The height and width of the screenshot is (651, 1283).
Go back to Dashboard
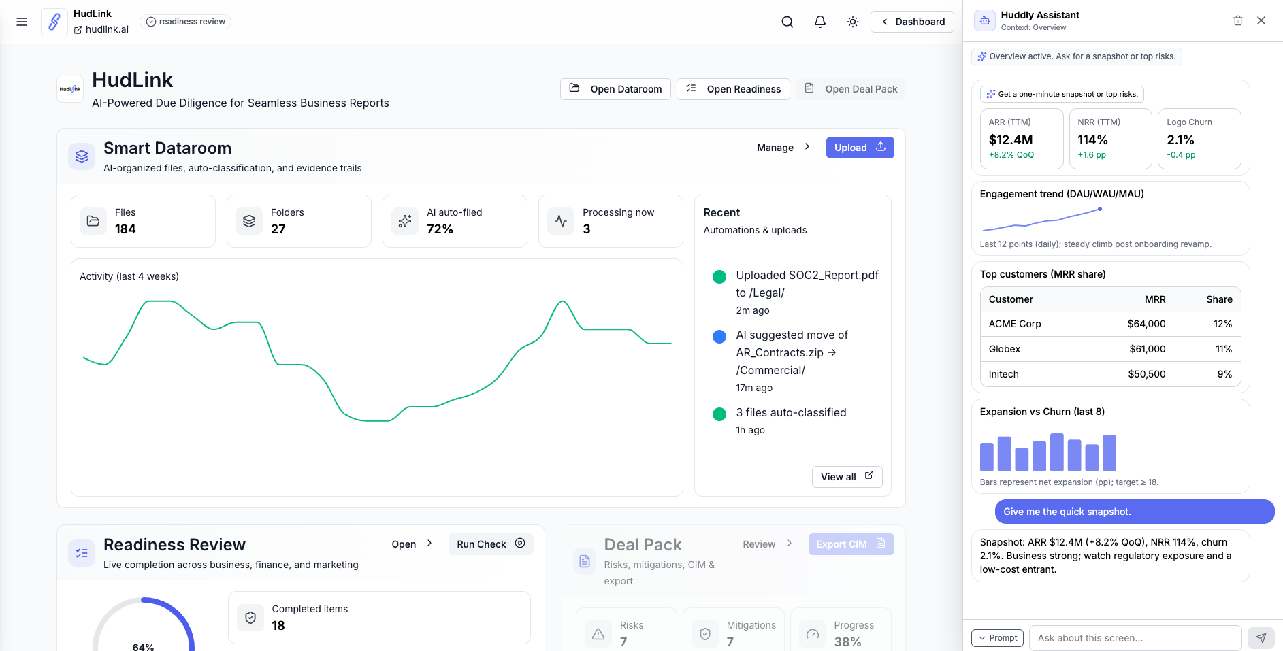pyautogui.click(x=912, y=22)
